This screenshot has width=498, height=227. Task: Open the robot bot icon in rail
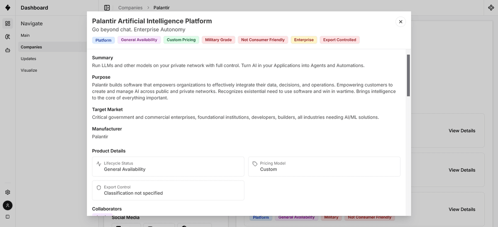[x=7, y=50]
